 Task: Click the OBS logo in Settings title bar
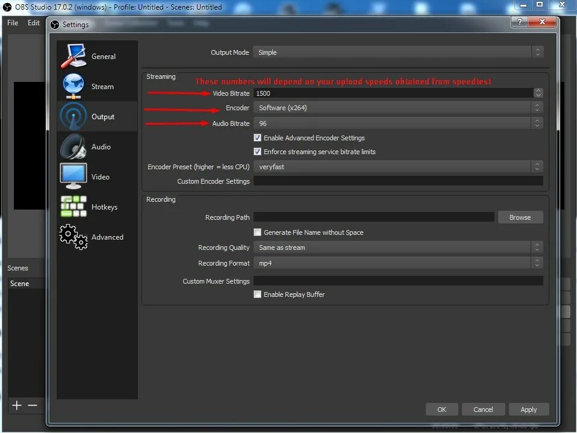tap(55, 25)
